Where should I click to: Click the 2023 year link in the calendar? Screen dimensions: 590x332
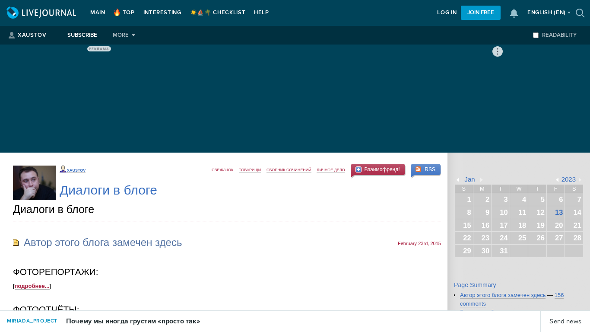568,179
